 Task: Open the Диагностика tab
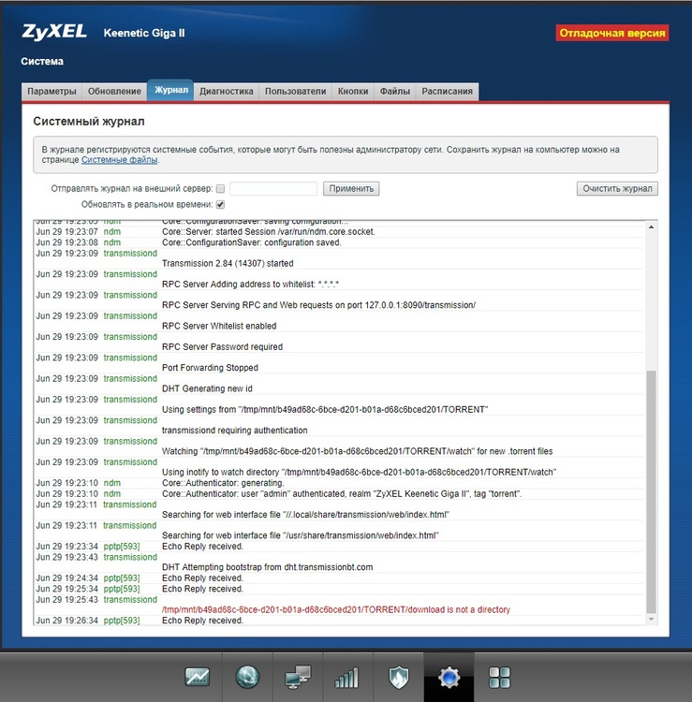click(x=227, y=92)
